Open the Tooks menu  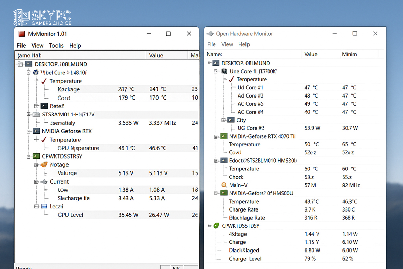pyautogui.click(x=56, y=45)
